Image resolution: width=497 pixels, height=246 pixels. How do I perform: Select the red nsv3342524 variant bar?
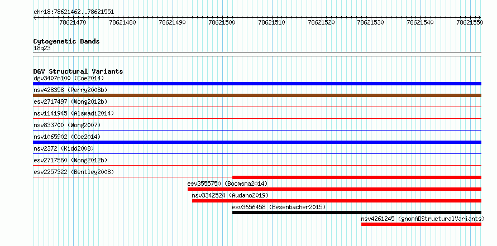[337, 201]
